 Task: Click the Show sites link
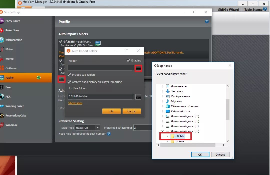pyautogui.click(x=75, y=103)
